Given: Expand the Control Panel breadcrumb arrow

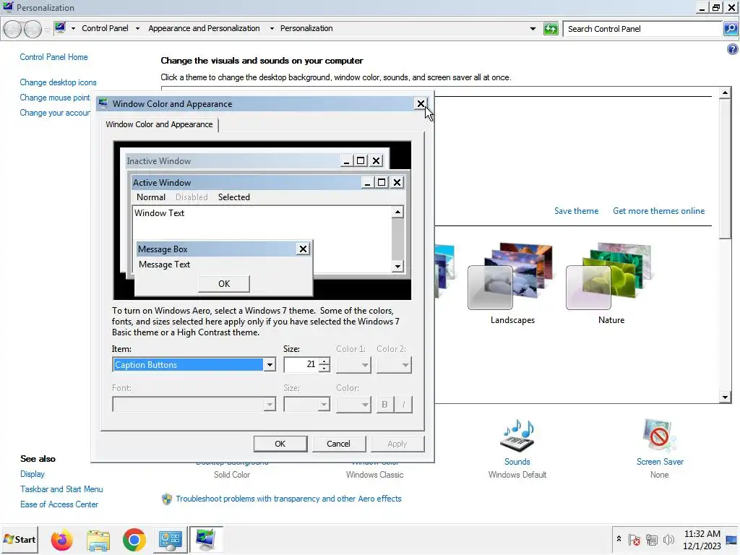Looking at the screenshot, I should tap(137, 28).
